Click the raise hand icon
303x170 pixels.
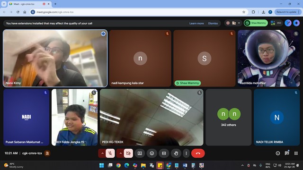click(176, 153)
